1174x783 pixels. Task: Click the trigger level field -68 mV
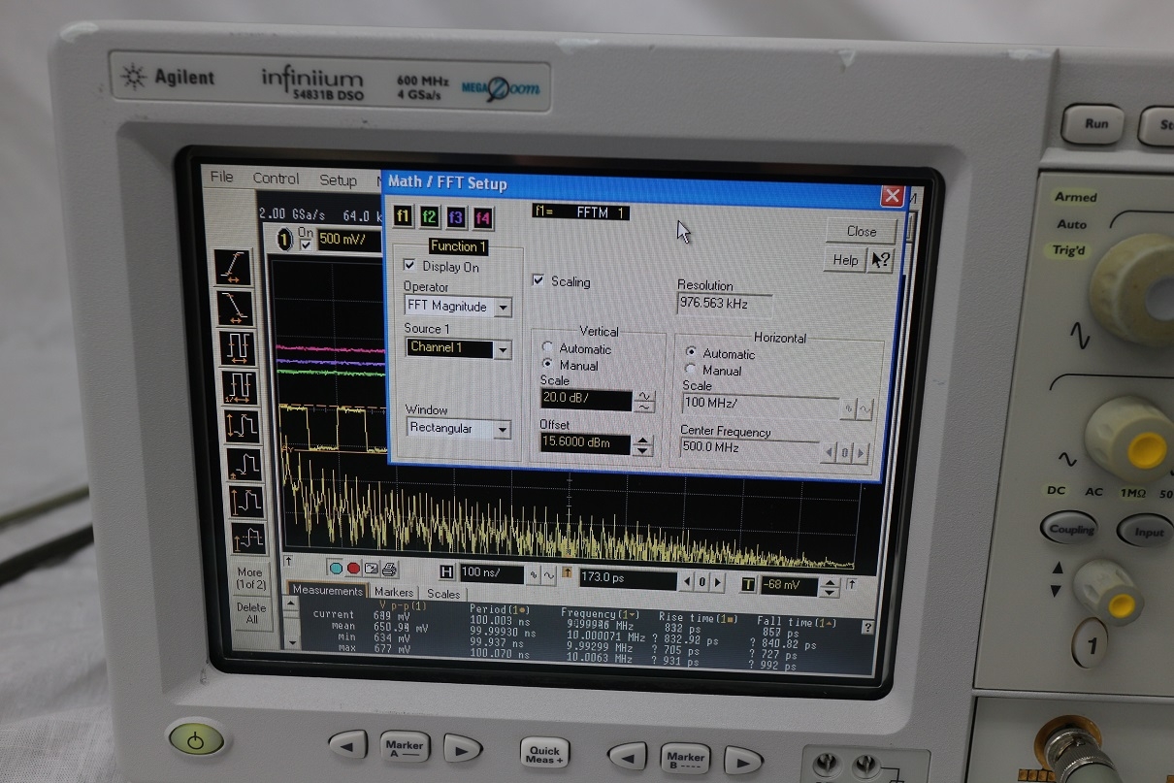coord(789,586)
